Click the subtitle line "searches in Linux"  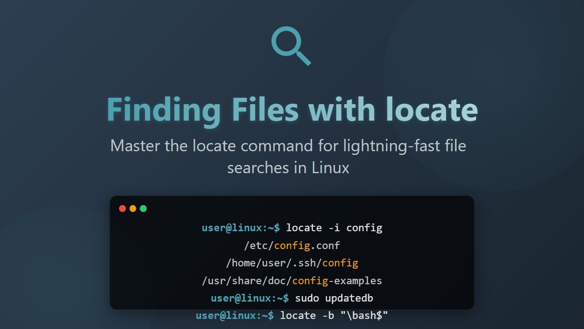click(288, 168)
